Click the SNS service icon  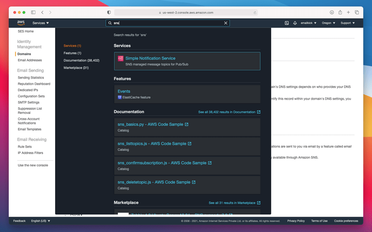coord(120,58)
